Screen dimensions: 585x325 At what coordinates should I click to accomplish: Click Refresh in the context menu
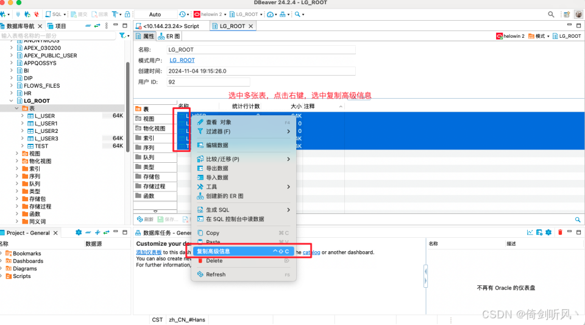point(243,274)
